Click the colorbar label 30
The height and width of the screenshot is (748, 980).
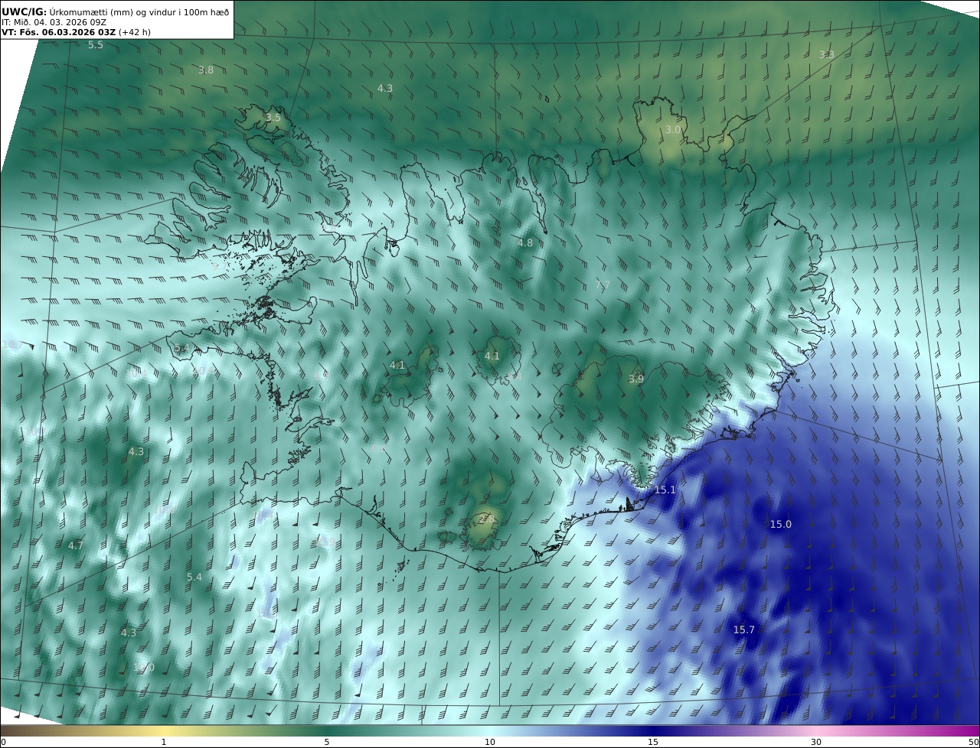[x=816, y=742]
